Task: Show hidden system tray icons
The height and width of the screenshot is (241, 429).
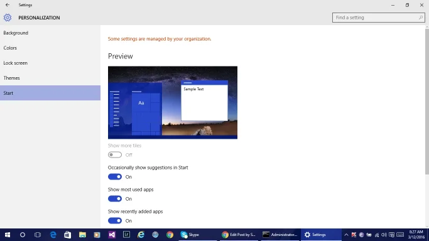Action: tap(346, 235)
